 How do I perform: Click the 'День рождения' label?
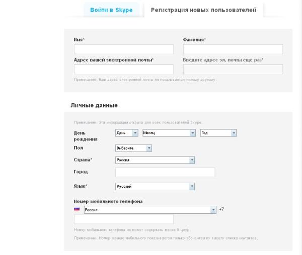pyautogui.click(x=86, y=136)
